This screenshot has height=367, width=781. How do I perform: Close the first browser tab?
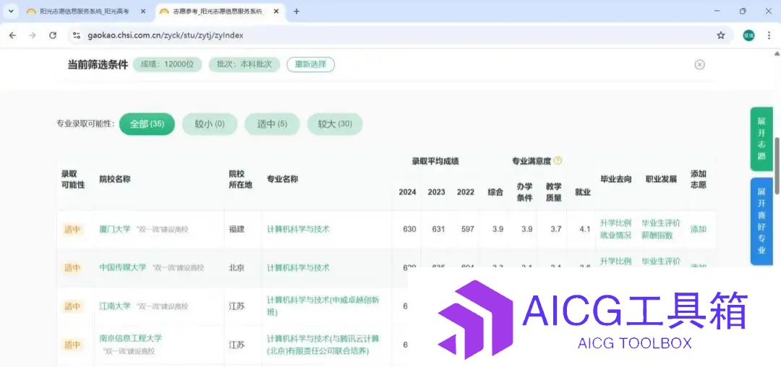pos(143,12)
